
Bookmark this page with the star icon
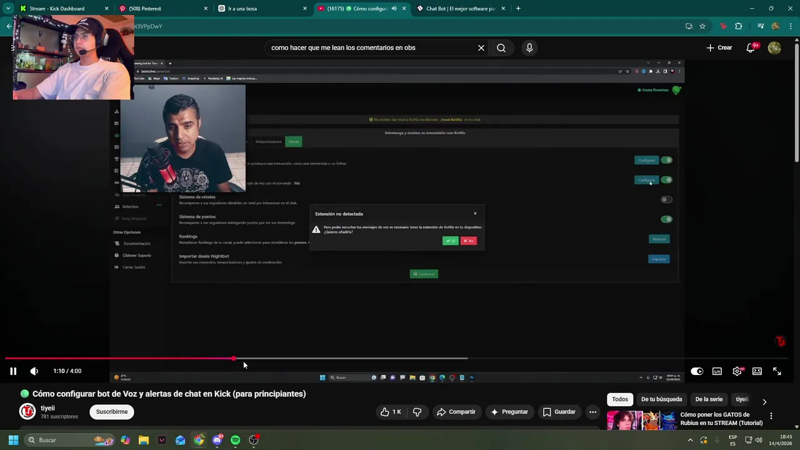point(702,26)
